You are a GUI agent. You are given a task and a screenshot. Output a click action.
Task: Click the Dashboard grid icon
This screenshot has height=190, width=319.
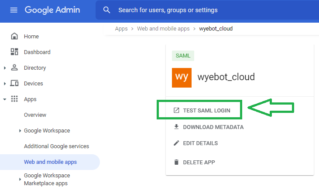(14, 52)
